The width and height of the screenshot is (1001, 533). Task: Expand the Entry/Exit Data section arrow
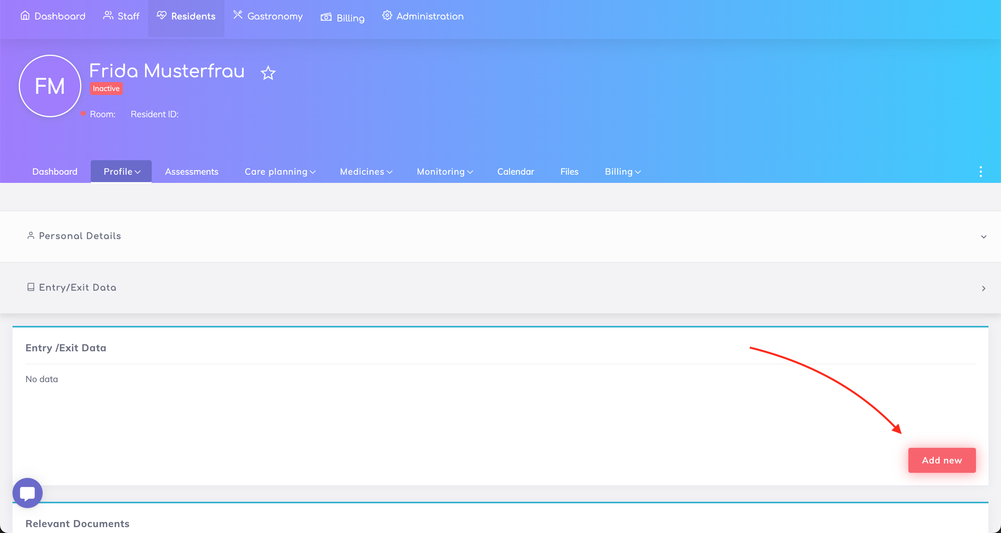click(983, 288)
